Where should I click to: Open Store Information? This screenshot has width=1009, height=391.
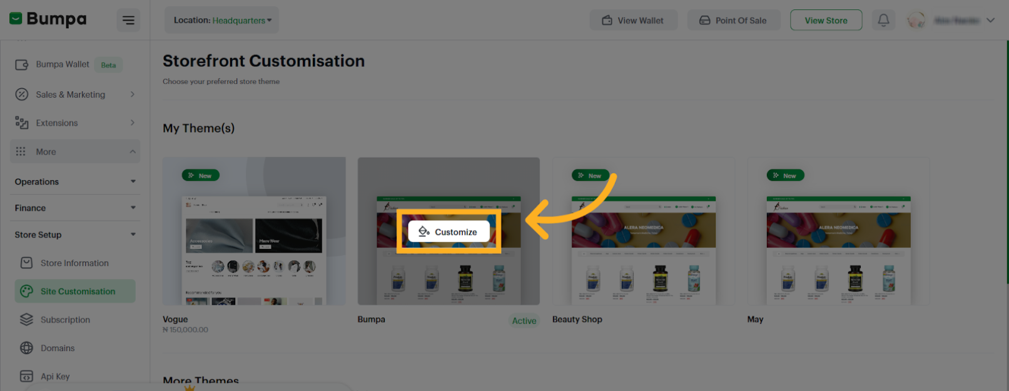(x=75, y=263)
